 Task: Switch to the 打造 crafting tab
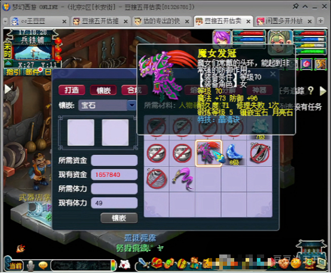72,90
